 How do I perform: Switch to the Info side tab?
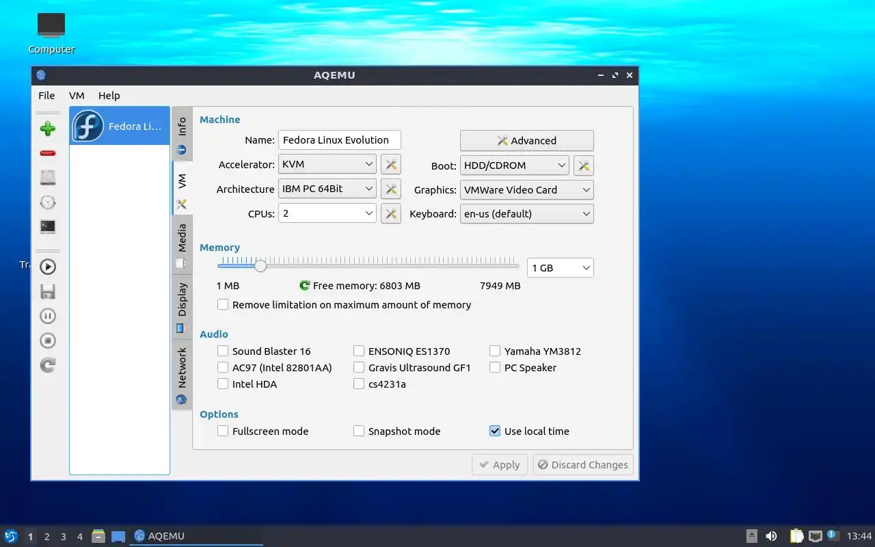(182, 134)
